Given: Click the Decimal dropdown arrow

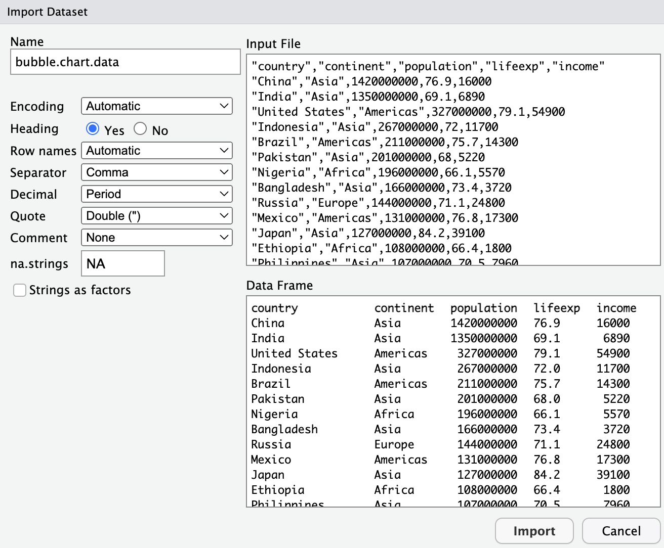Looking at the screenshot, I should [x=224, y=194].
